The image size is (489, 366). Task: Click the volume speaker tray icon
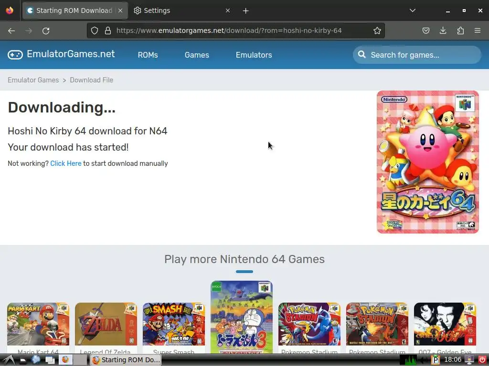[x=424, y=360]
